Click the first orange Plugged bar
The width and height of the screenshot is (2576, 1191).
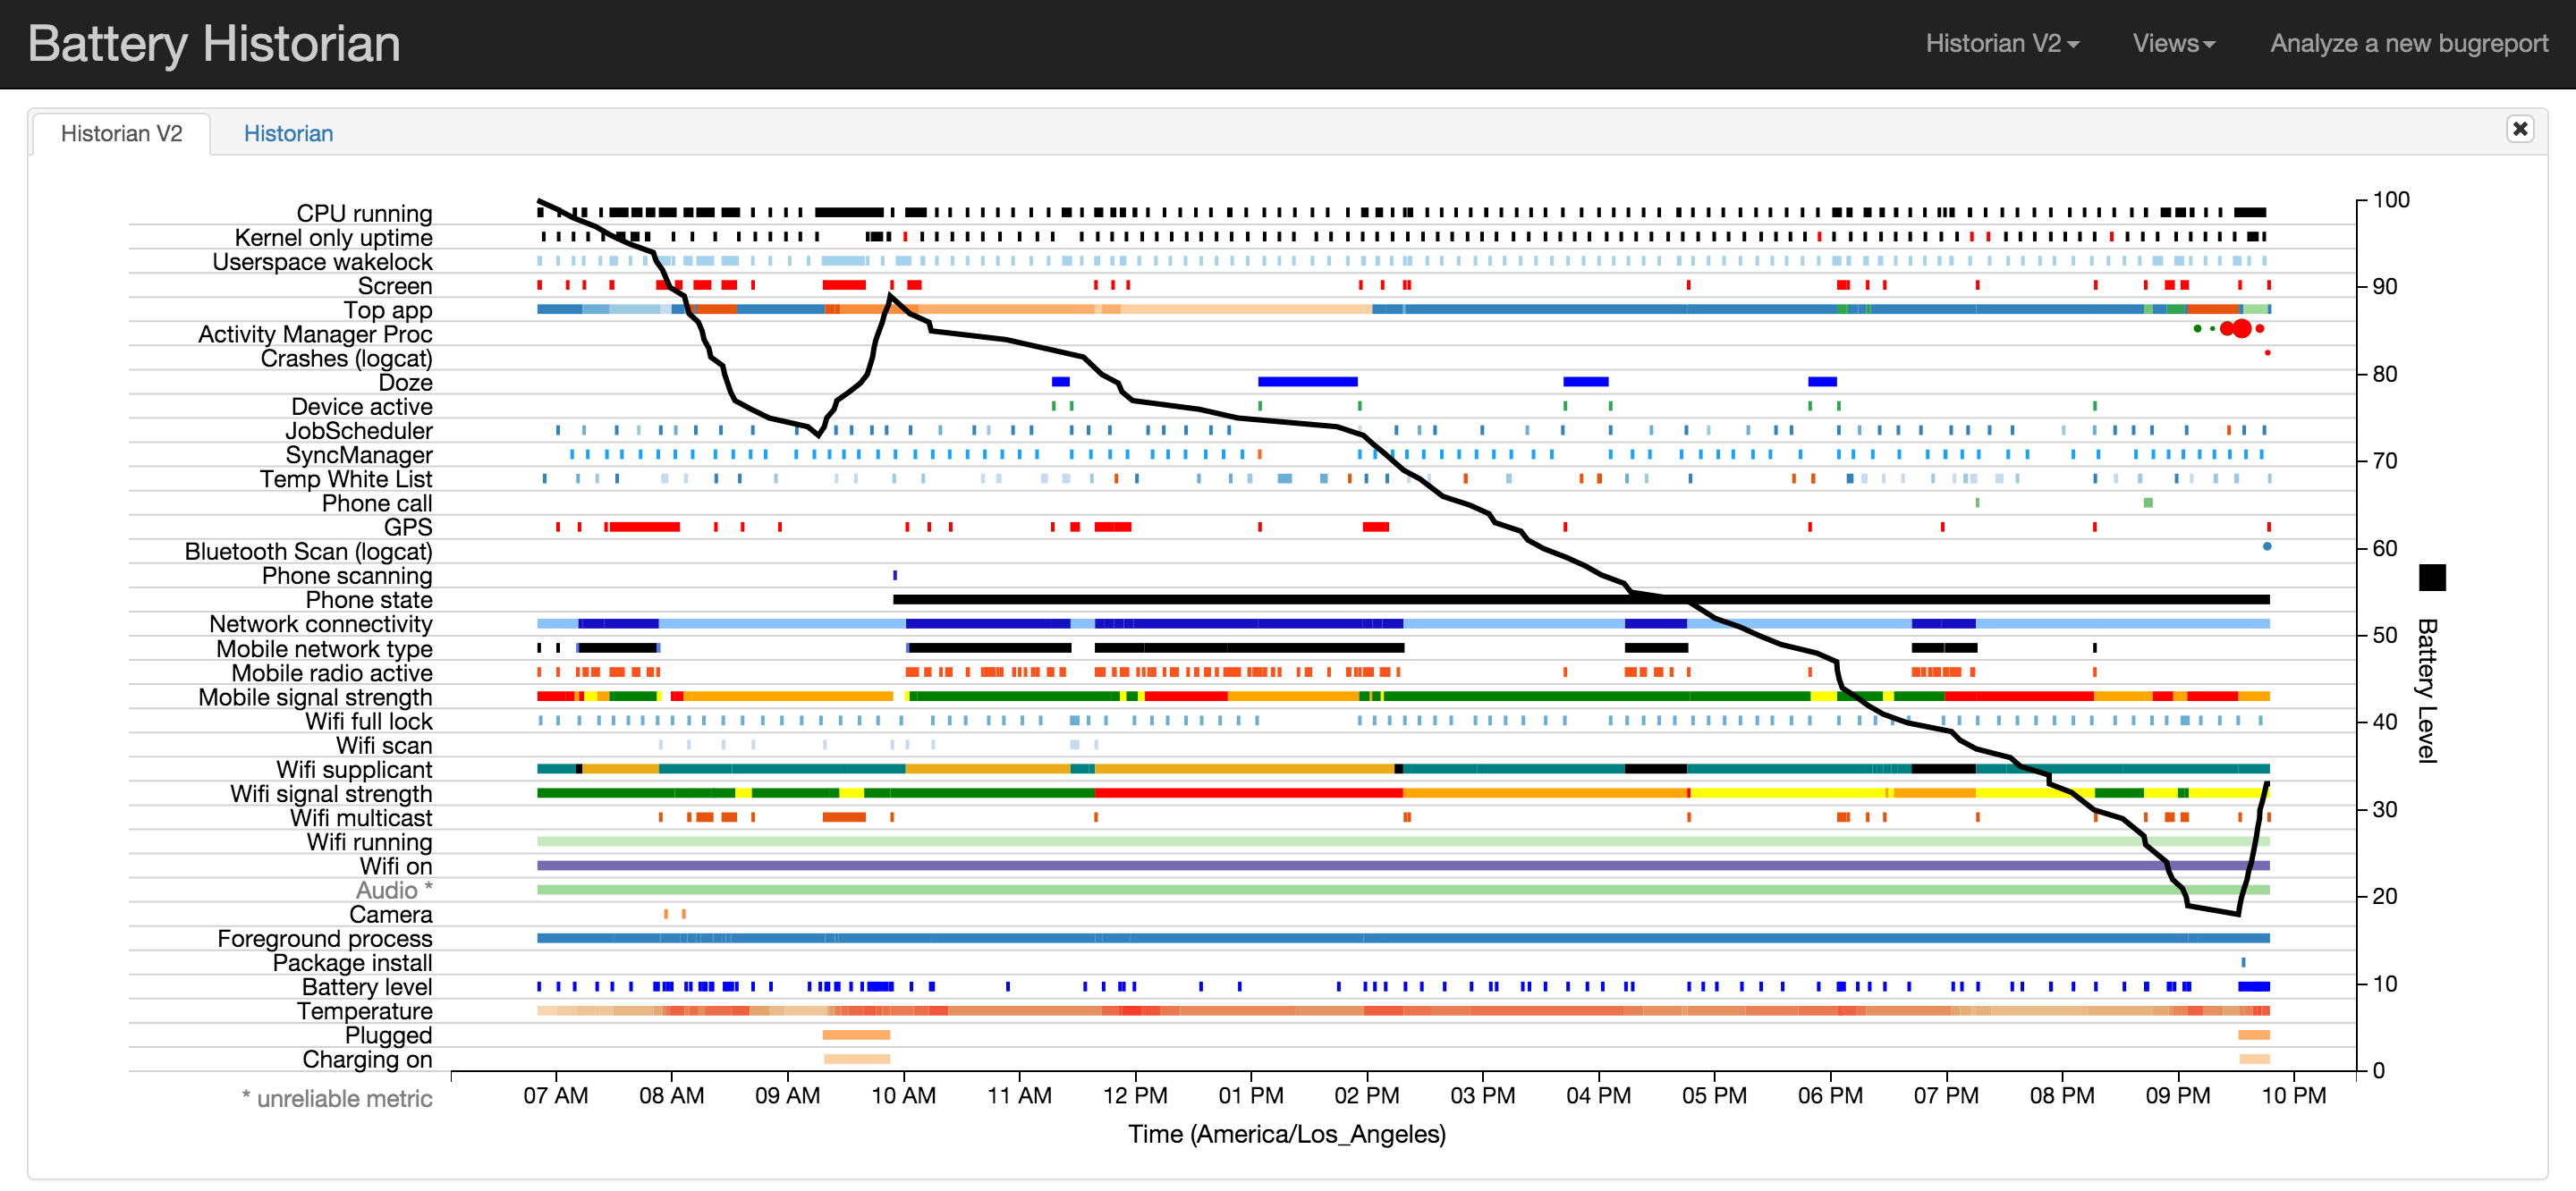point(855,1035)
